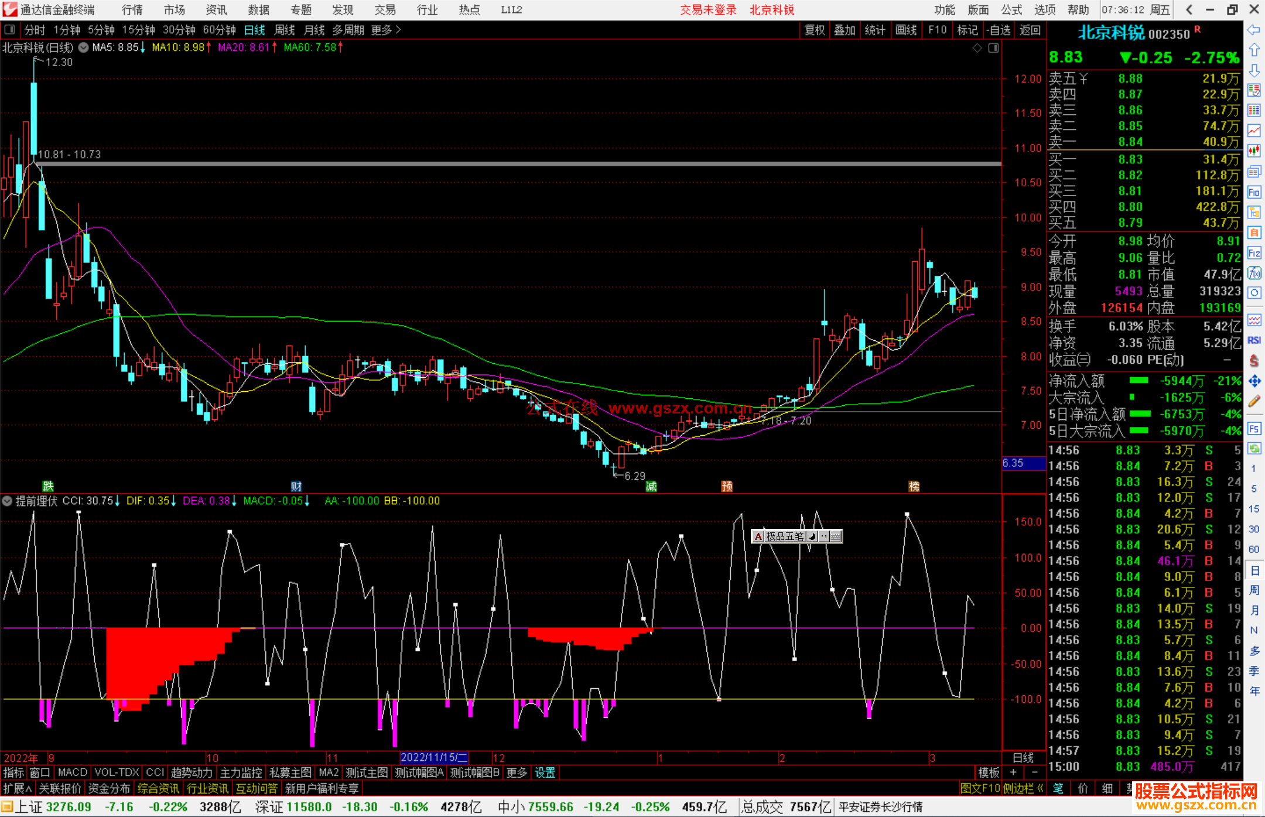
Task: Click the RSI indicator sidebar icon
Action: tap(1254, 340)
